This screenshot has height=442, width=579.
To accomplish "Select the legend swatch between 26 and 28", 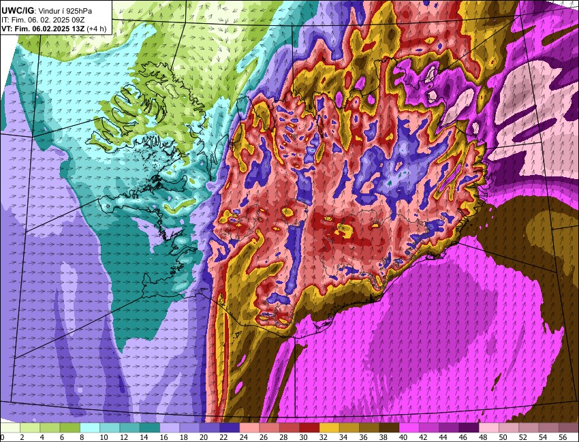I will pyautogui.click(x=270, y=428).
